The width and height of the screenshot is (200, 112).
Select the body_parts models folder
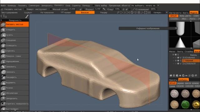[185, 16]
